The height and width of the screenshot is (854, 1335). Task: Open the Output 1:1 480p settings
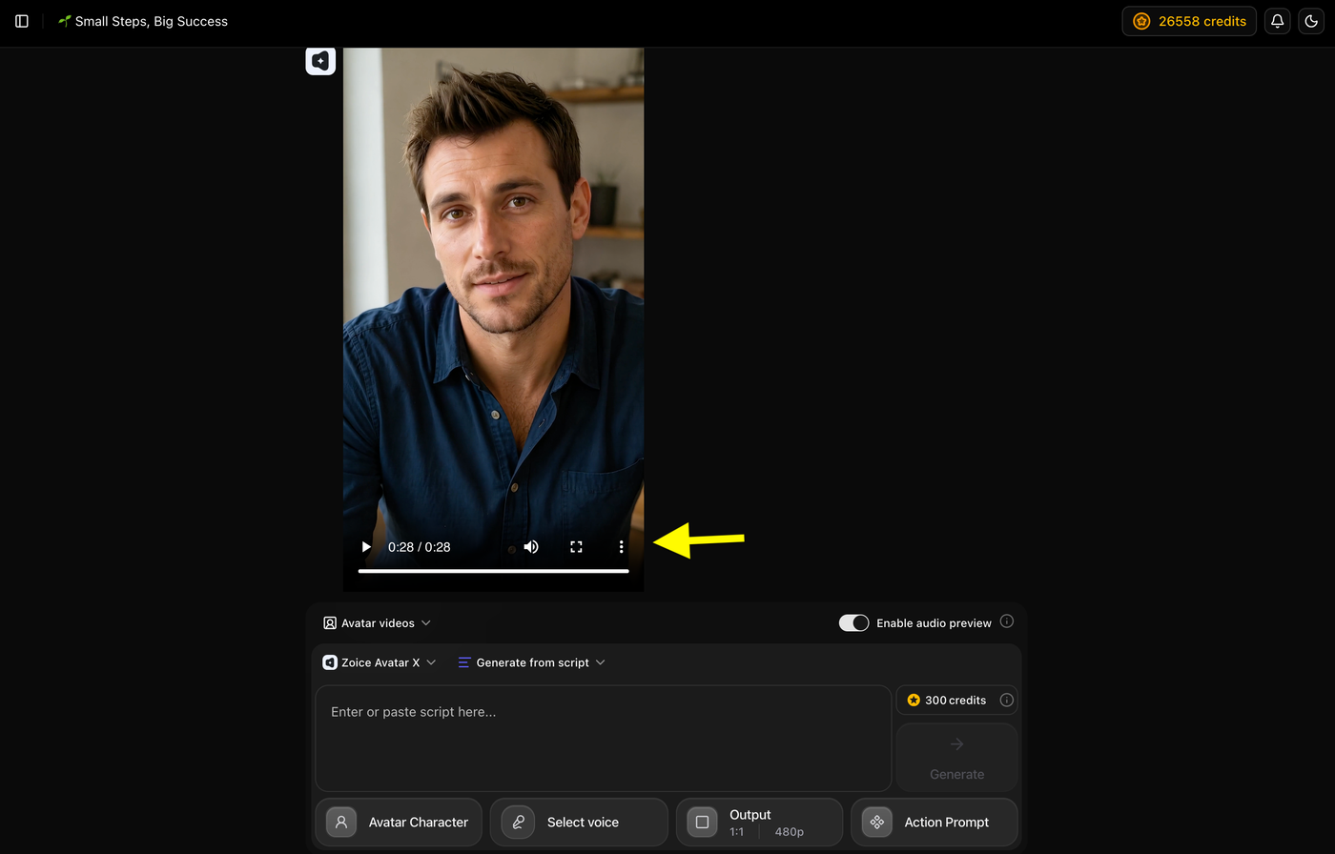760,822
